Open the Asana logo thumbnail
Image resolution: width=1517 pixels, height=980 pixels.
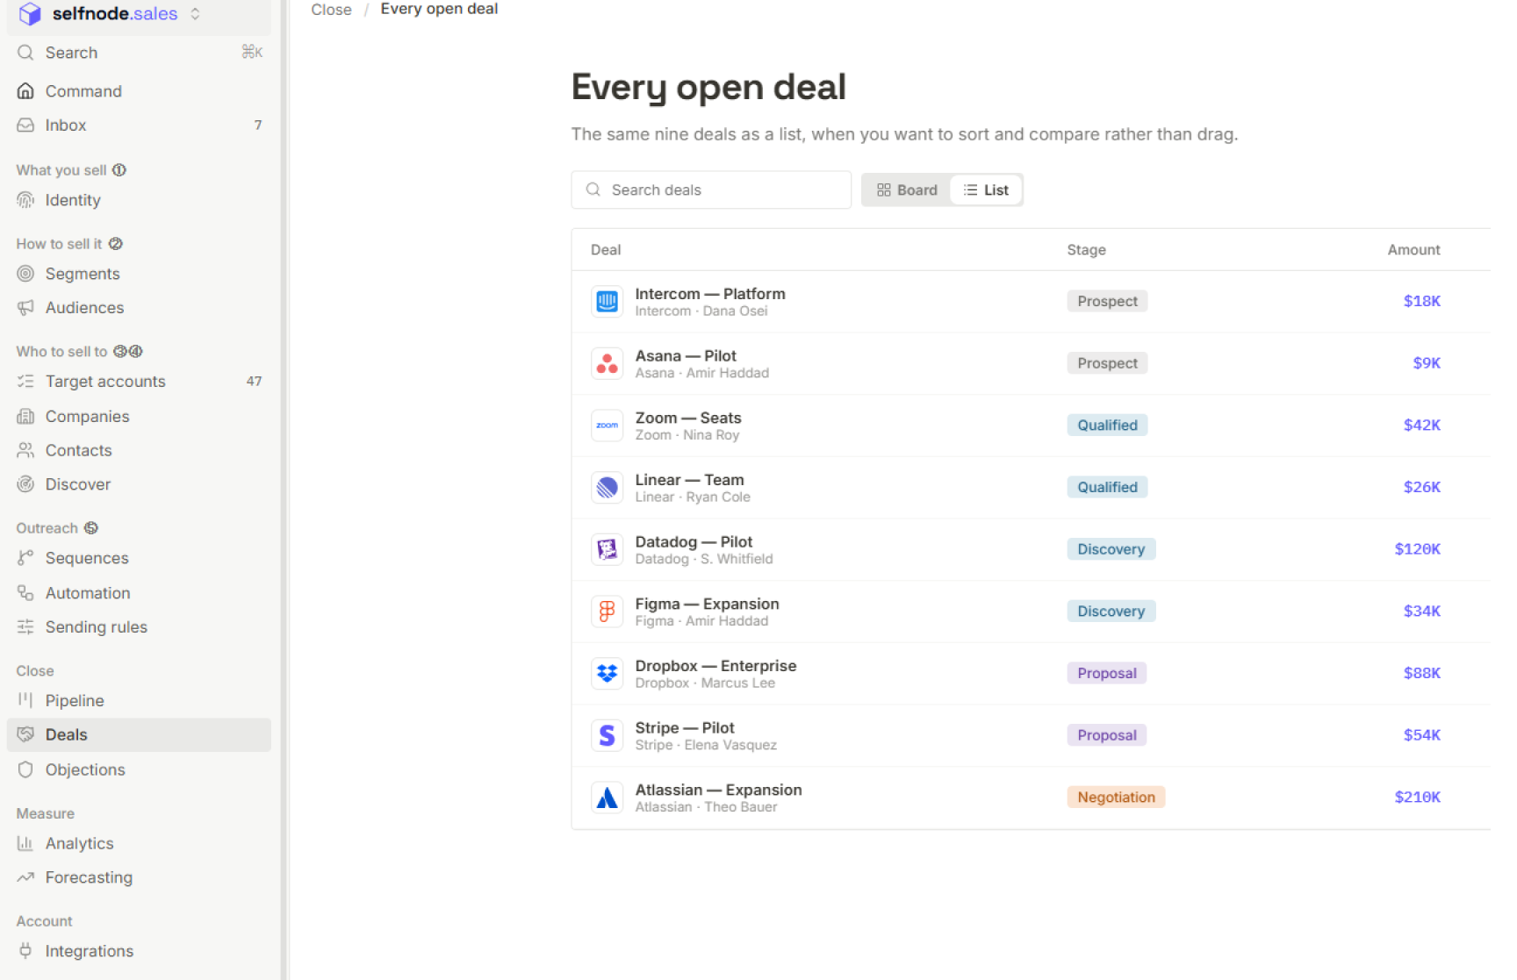[x=607, y=364]
